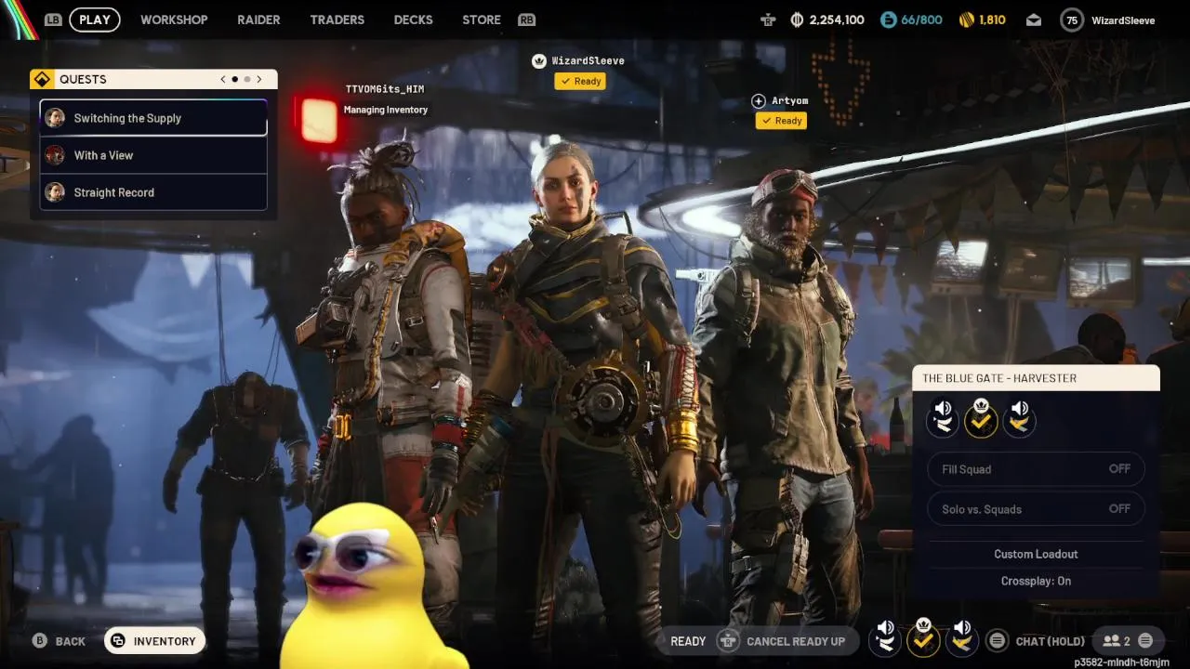Viewport: 1190px width, 669px height.
Task: Open the Play tab
Action: [95, 20]
